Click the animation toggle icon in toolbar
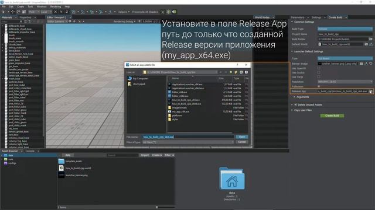 (163, 12)
